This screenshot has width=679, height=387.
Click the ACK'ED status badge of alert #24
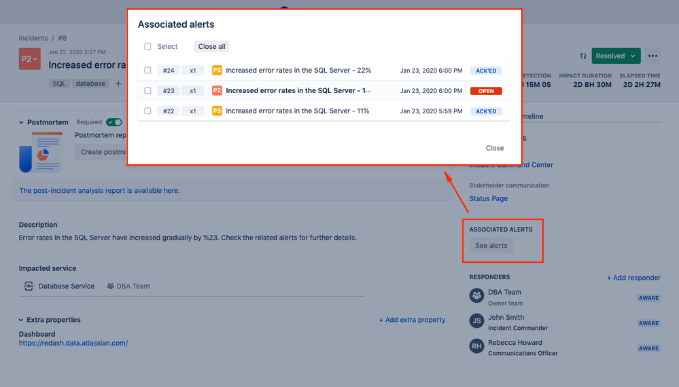(486, 71)
